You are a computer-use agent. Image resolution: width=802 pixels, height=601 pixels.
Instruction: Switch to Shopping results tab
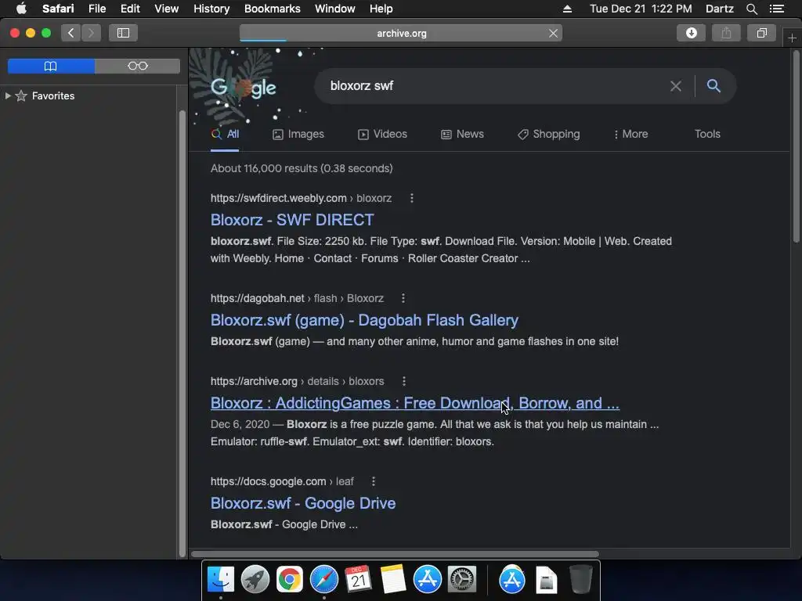tap(549, 134)
